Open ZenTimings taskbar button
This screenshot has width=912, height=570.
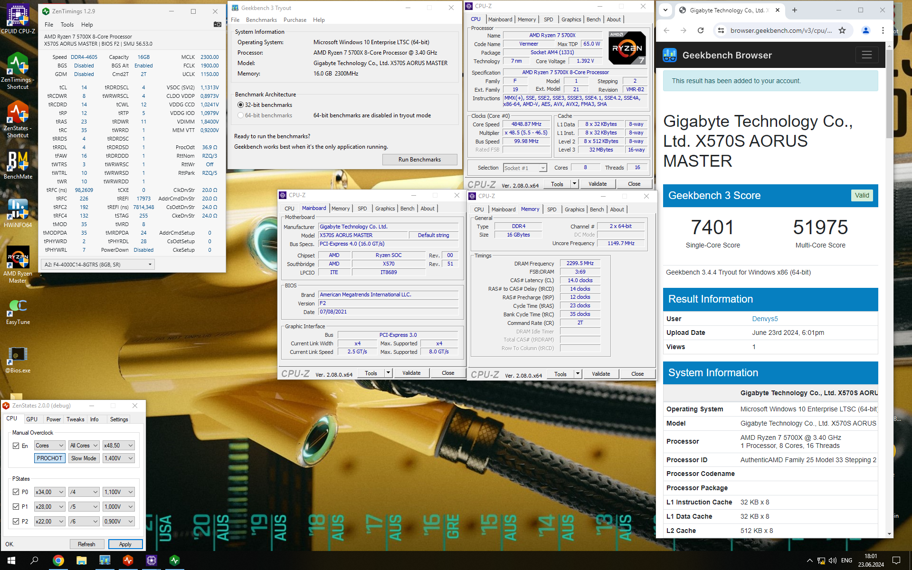click(x=174, y=560)
